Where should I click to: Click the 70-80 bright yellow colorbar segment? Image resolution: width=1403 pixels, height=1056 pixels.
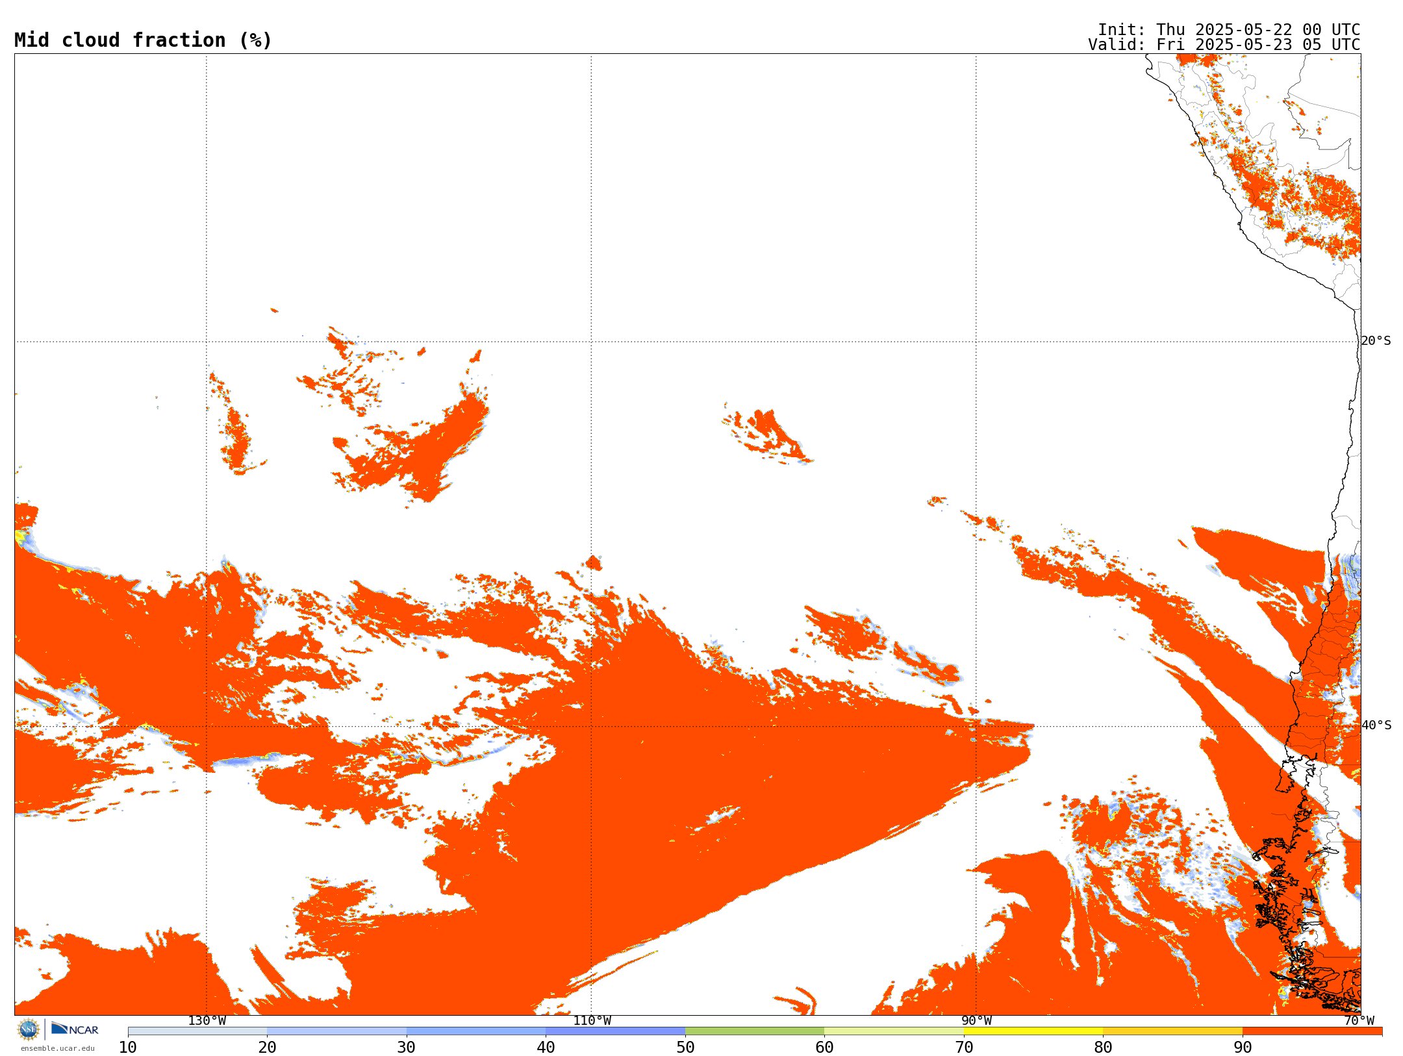point(1033,1031)
